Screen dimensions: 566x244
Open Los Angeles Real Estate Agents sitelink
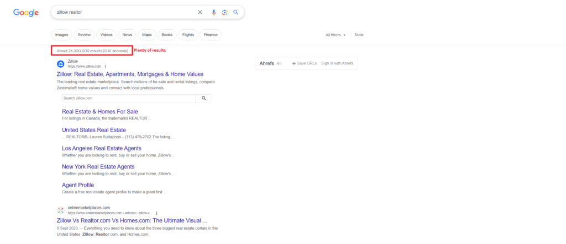coord(102,148)
